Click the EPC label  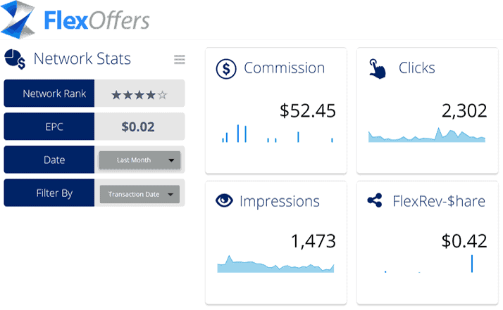49,127
